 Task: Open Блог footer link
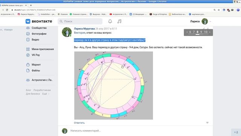click(x=28, y=90)
